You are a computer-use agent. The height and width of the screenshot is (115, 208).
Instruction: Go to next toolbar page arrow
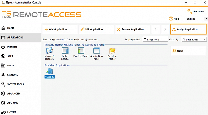point(165,29)
